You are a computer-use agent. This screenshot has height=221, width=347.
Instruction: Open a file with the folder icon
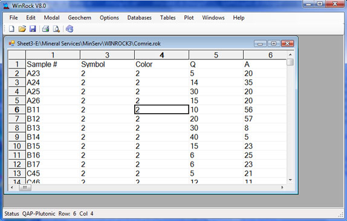22,29
